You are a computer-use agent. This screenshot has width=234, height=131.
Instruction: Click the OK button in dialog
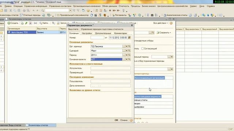pyautogui.click(x=116, y=120)
